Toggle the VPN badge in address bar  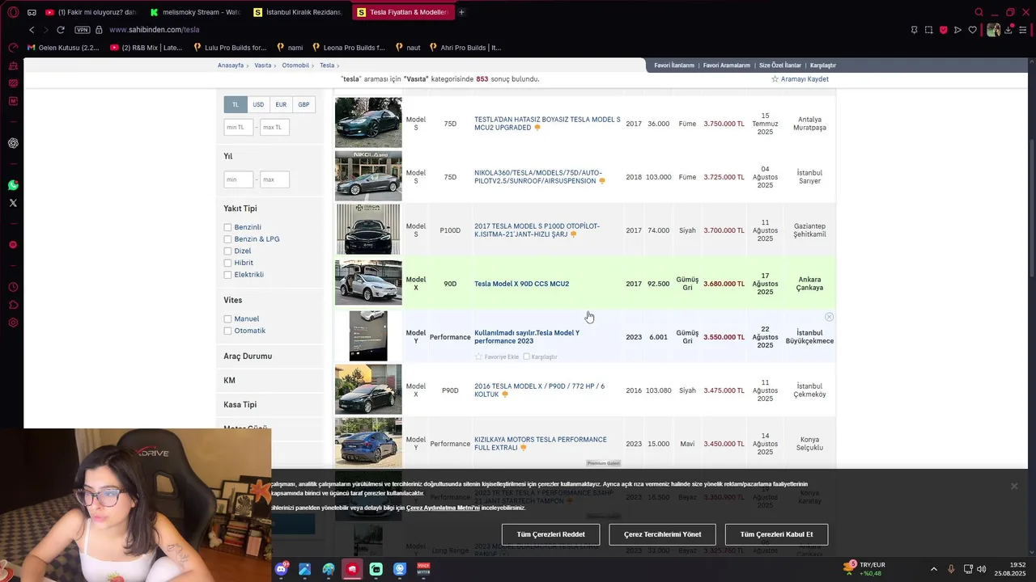[82, 30]
